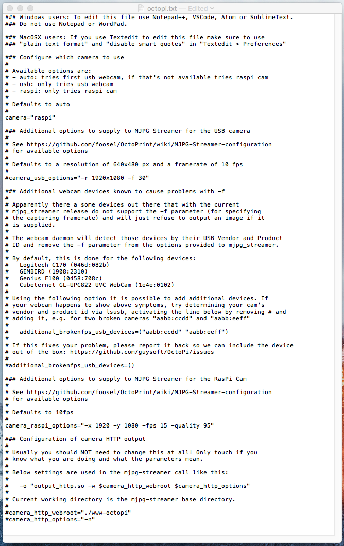The height and width of the screenshot is (546, 344).
Task: Click the Cubeternet GL-UPC822 UVC WebCam line
Action: tap(96, 285)
